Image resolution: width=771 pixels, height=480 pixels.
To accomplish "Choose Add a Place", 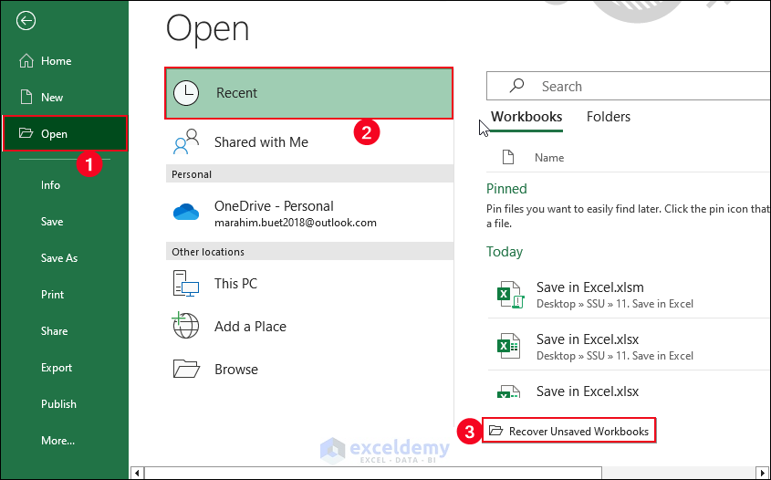I will click(x=310, y=326).
